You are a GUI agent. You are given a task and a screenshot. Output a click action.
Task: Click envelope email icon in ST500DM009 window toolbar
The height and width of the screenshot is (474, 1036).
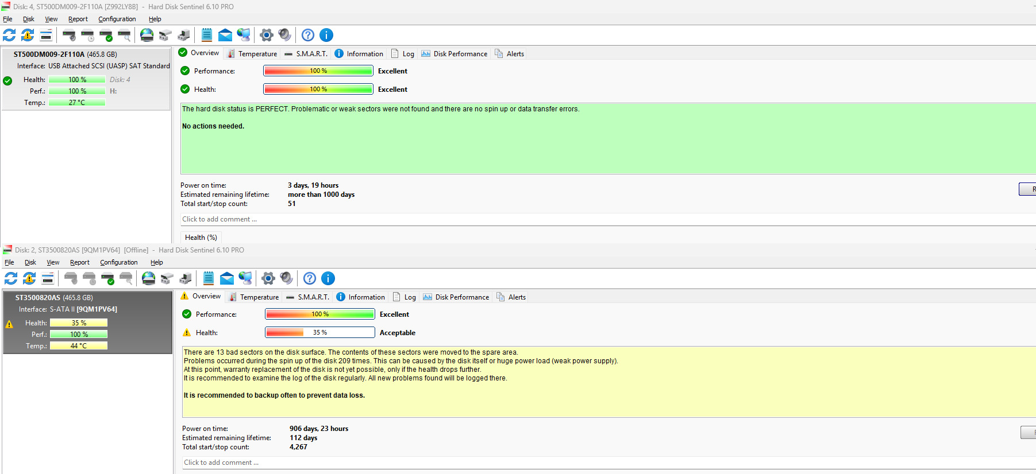pyautogui.click(x=225, y=35)
